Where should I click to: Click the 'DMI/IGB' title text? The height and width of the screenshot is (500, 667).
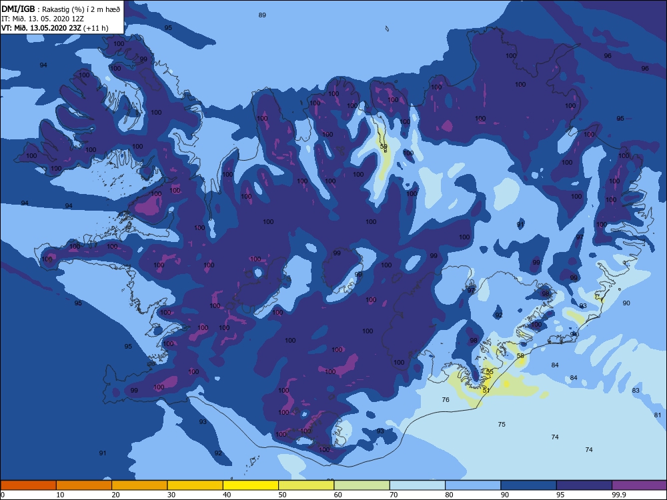click(18, 9)
